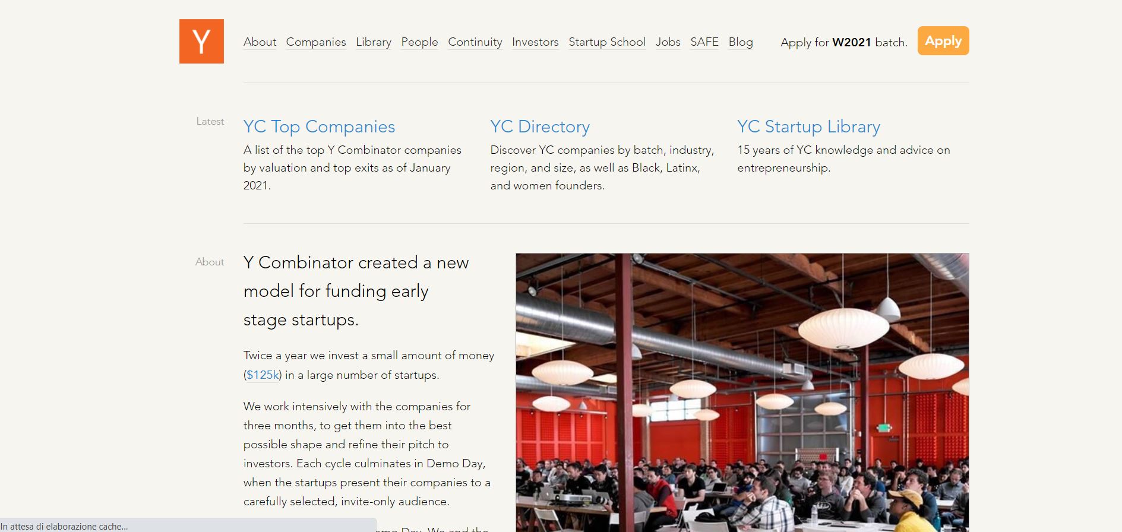Open the Blog link
This screenshot has width=1122, height=532.
click(741, 42)
